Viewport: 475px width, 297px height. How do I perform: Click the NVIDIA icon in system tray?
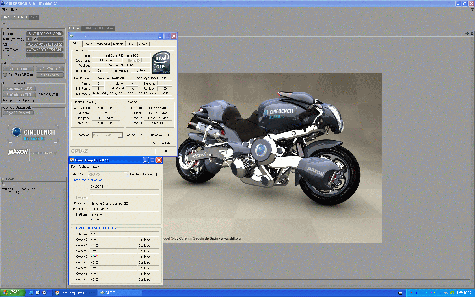tap(452, 293)
